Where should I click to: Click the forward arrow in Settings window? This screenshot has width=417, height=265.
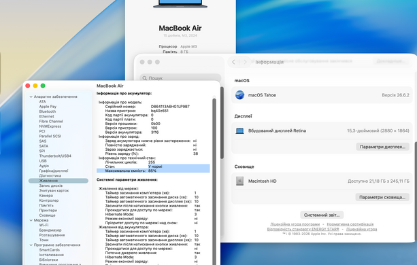click(245, 62)
